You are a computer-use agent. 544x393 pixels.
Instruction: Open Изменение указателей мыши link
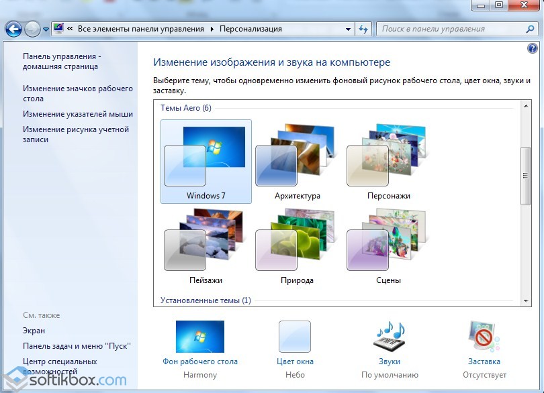78,114
